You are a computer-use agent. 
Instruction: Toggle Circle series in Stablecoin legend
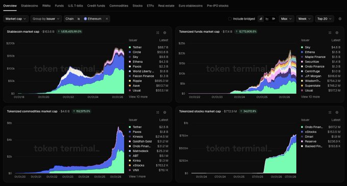pos(148,52)
